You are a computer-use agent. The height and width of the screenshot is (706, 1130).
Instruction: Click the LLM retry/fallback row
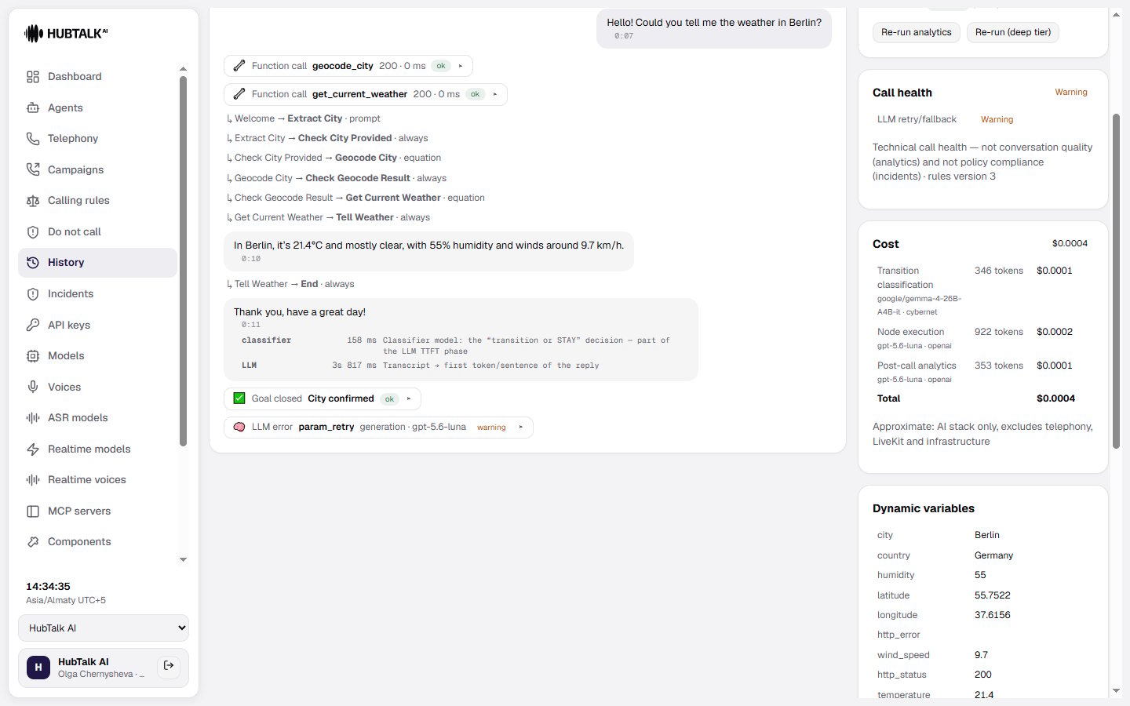coord(983,119)
